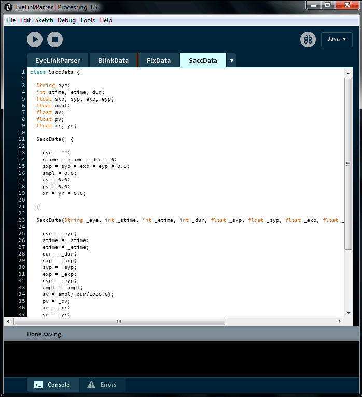
Task: Click the horizontal scrollbar thumb
Action: point(119,322)
